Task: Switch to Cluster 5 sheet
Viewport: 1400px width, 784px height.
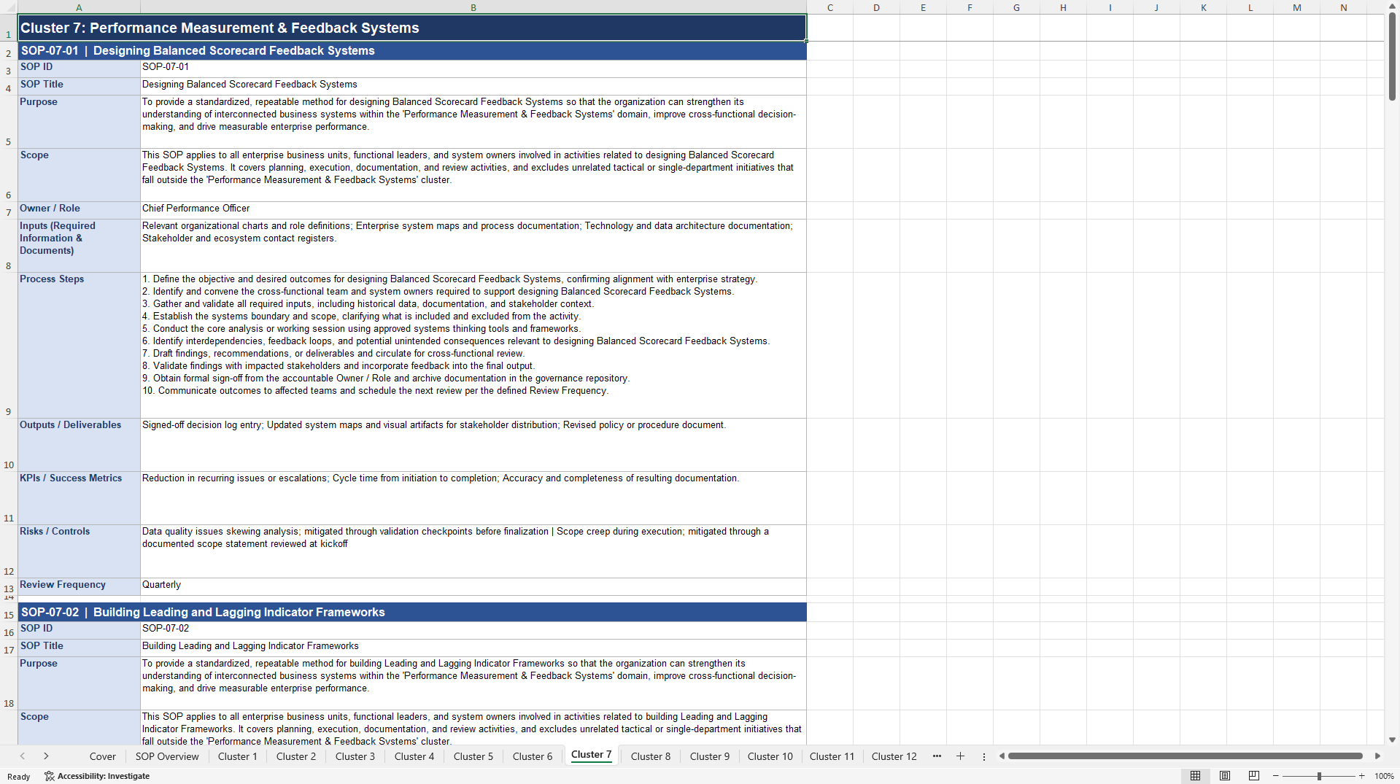Action: [x=473, y=756]
